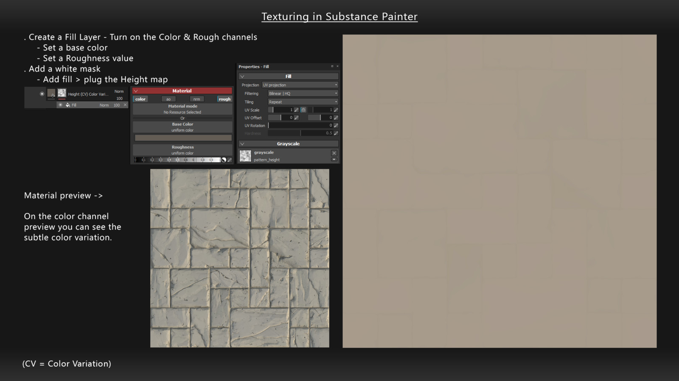The height and width of the screenshot is (381, 679).
Task: Remove the Fill effect with the X
Action: click(125, 105)
